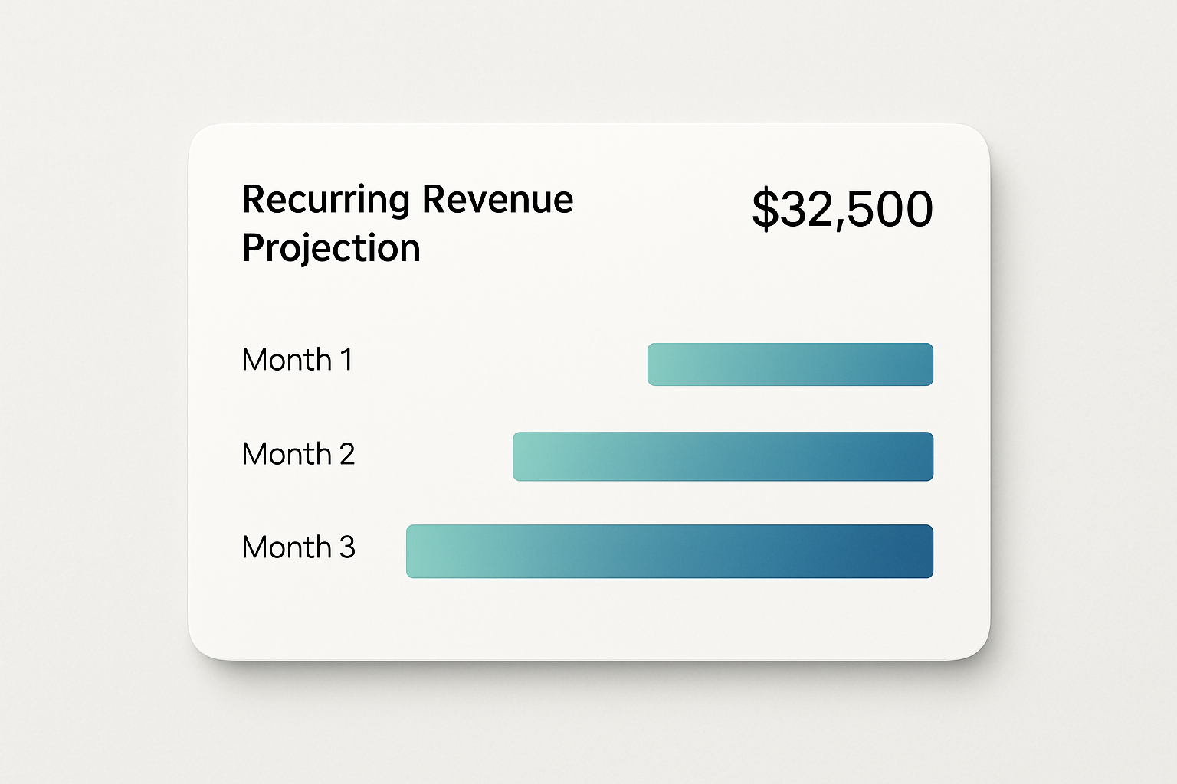Image resolution: width=1177 pixels, height=784 pixels.
Task: Select the Month 2 revenue bar
Action: click(x=723, y=456)
